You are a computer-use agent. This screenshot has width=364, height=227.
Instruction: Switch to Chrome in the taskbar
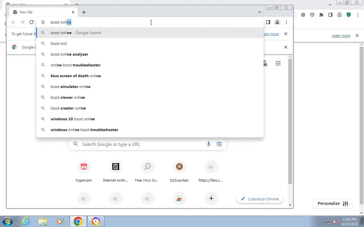[x=78, y=221]
